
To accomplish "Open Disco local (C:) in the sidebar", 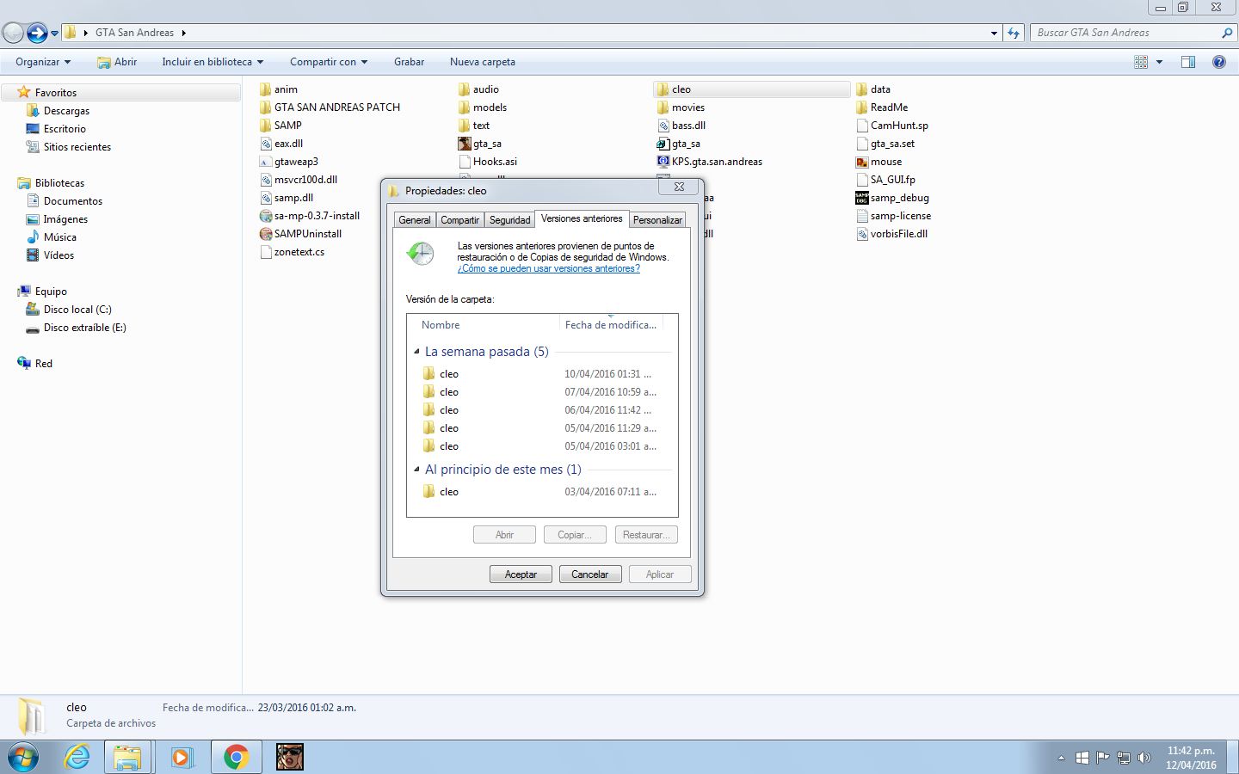I will 77,310.
